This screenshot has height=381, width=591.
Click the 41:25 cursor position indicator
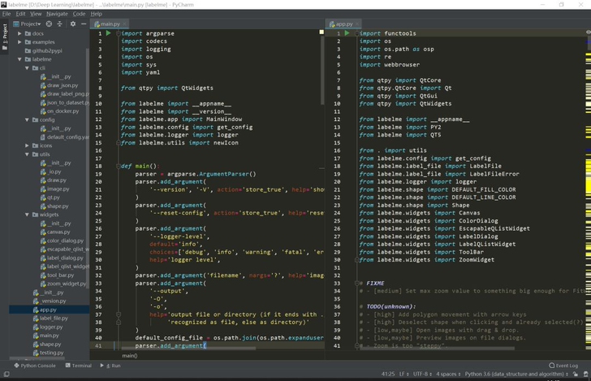click(x=388, y=375)
